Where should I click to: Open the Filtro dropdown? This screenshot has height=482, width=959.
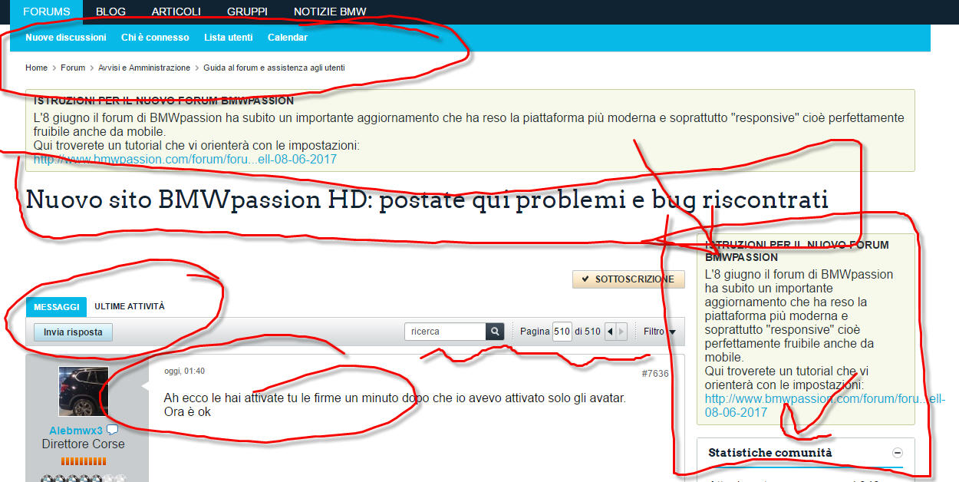659,332
